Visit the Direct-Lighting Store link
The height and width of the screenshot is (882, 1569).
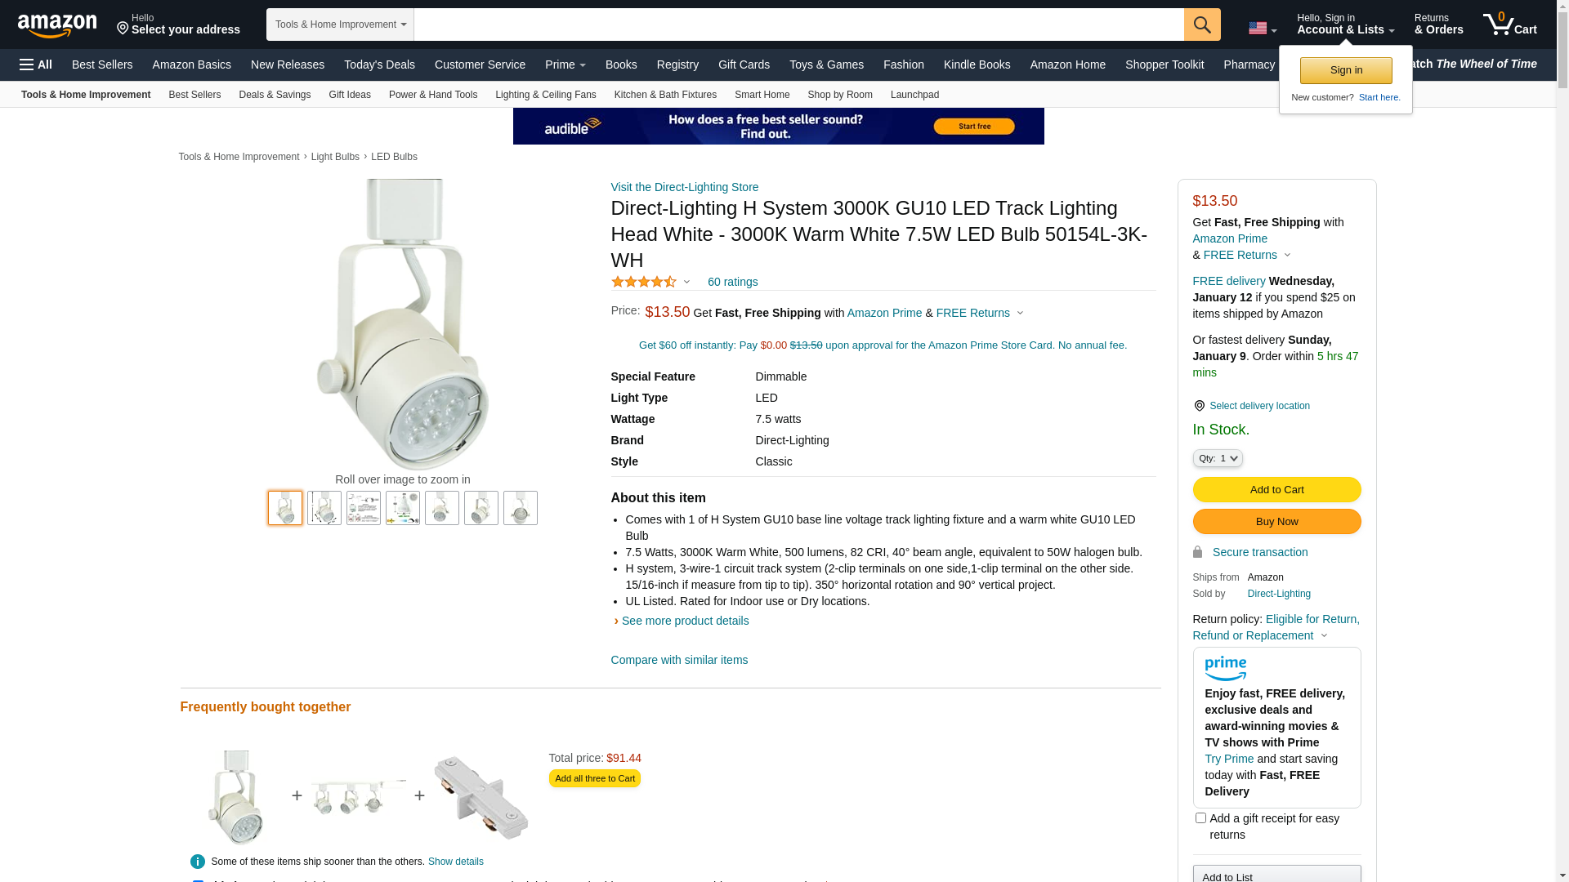tap(684, 187)
